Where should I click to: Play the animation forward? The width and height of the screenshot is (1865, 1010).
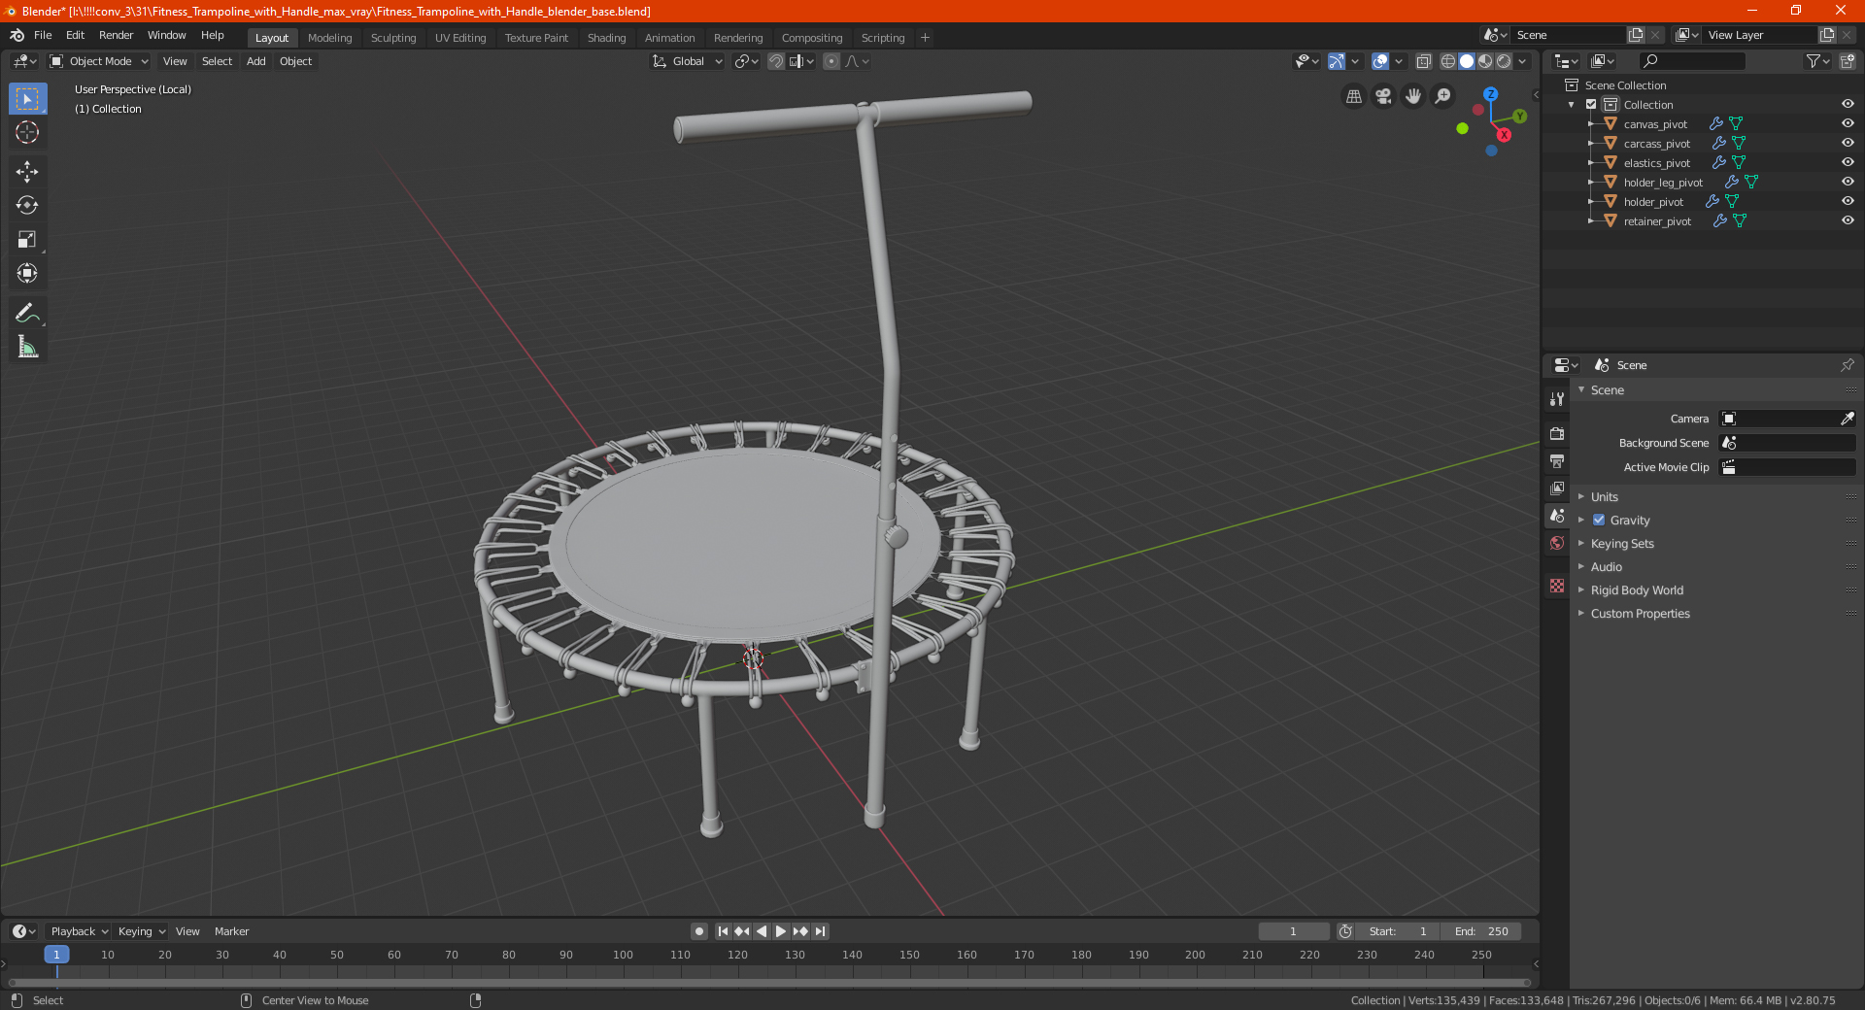[781, 931]
